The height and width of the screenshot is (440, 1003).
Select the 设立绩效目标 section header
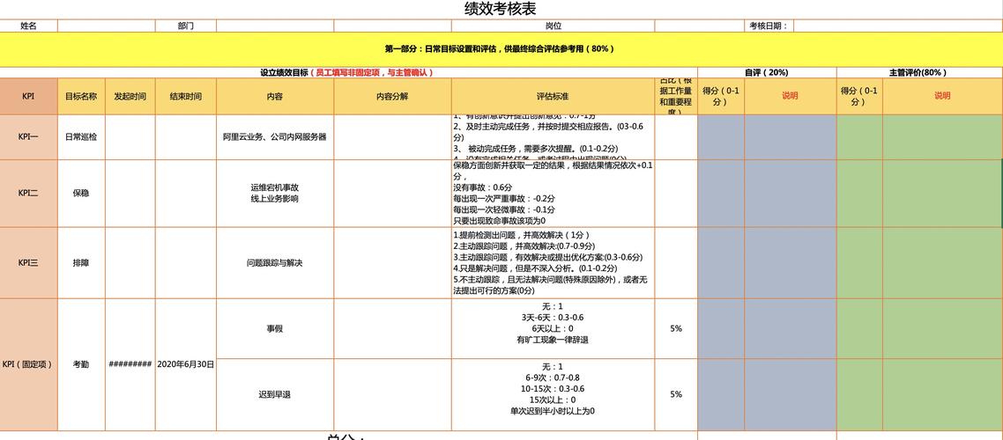pos(349,73)
